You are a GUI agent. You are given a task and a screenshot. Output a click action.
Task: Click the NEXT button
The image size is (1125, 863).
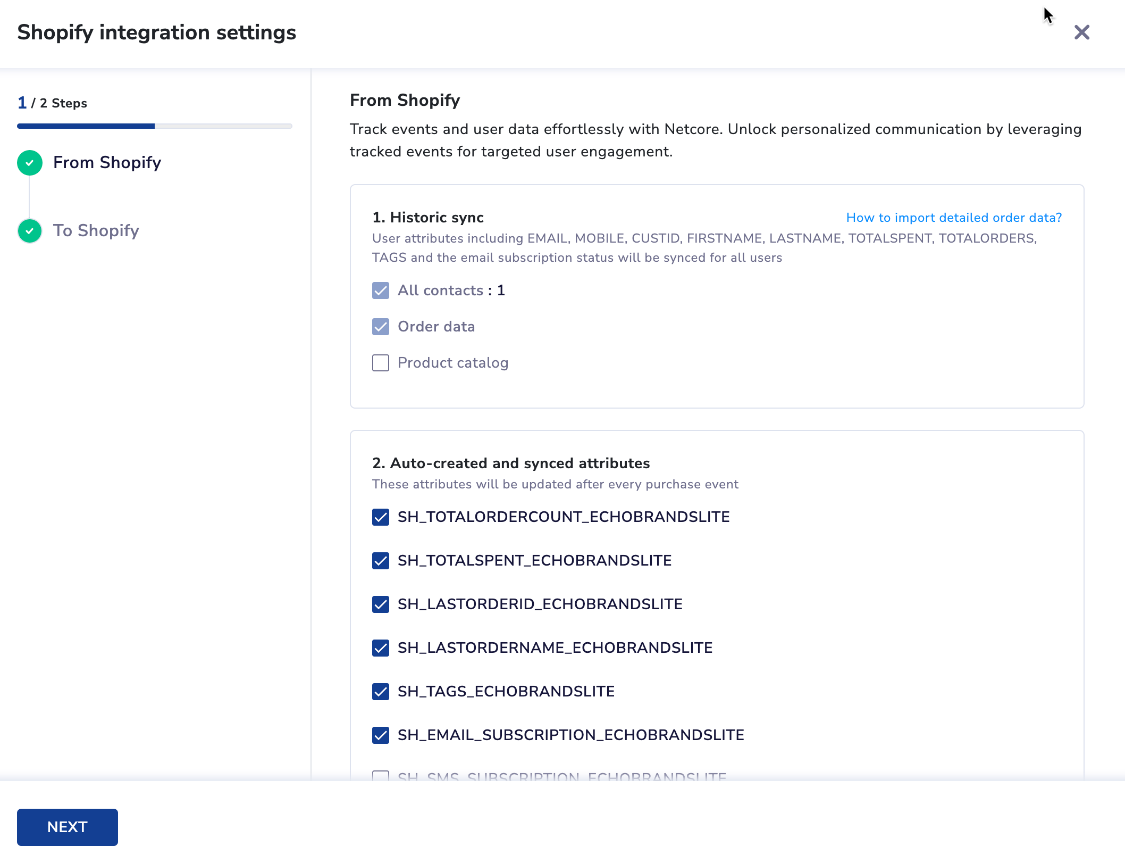(x=68, y=827)
